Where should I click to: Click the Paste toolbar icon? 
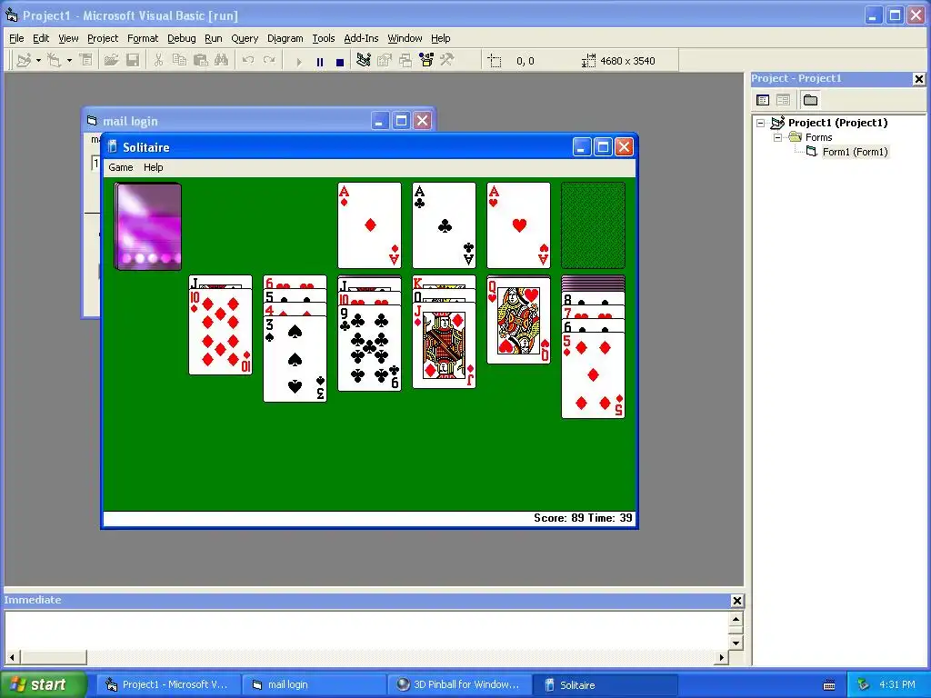click(201, 61)
